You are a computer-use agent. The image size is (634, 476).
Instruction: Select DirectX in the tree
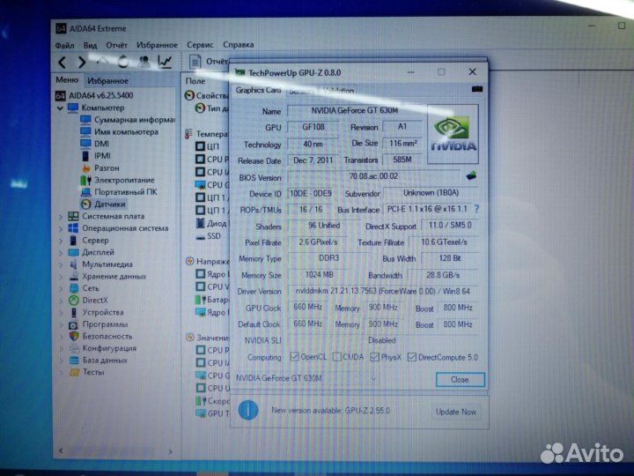(x=88, y=301)
